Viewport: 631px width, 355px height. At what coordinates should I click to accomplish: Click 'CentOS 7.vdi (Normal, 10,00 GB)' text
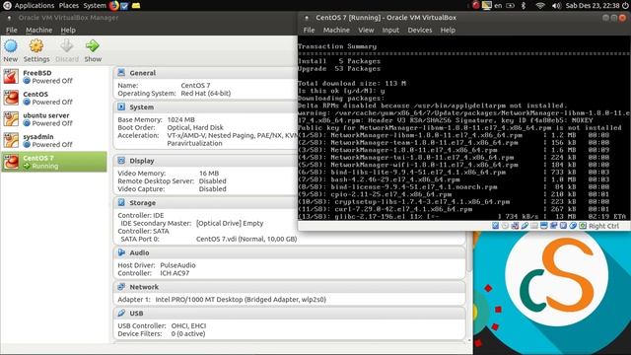pos(246,239)
